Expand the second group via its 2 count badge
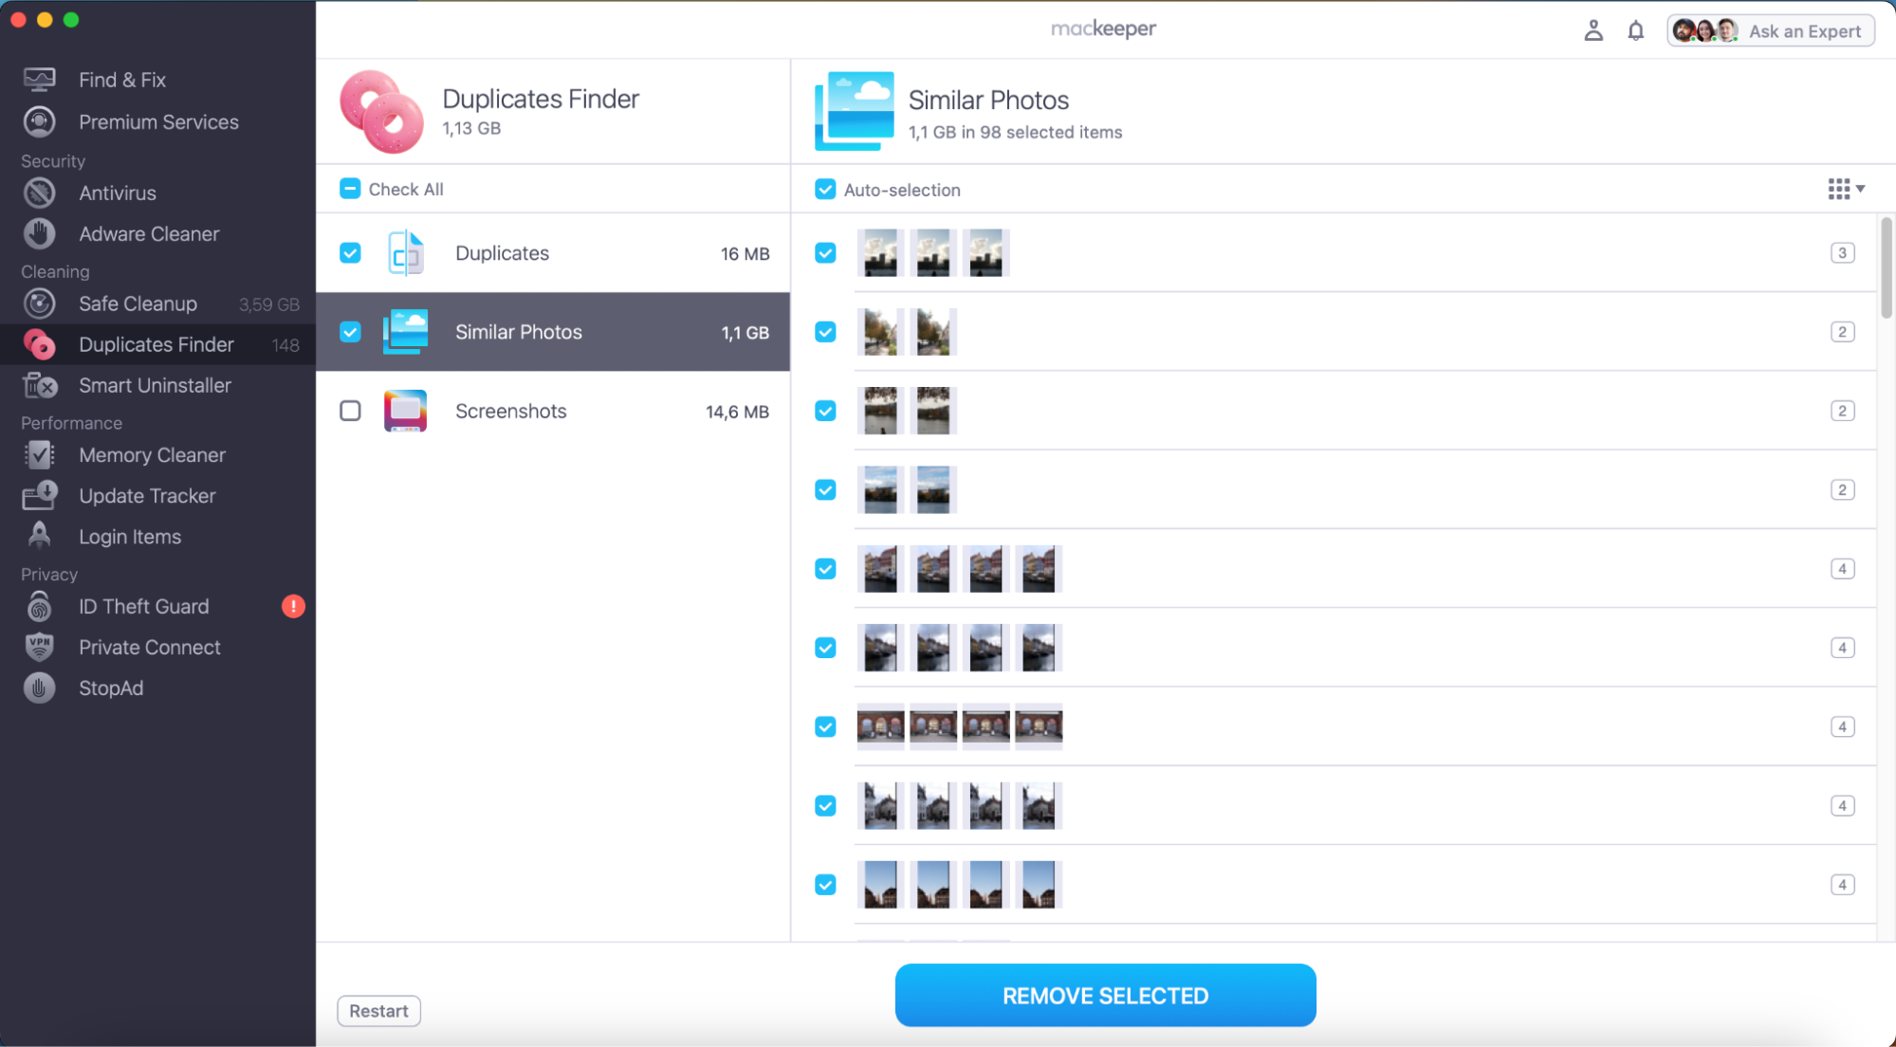The height and width of the screenshot is (1047, 1896). point(1842,332)
